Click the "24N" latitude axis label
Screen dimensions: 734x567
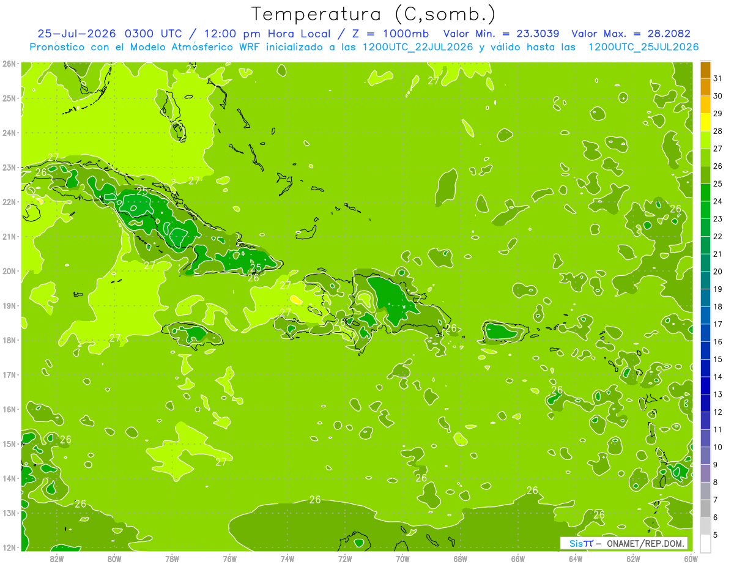(9, 133)
